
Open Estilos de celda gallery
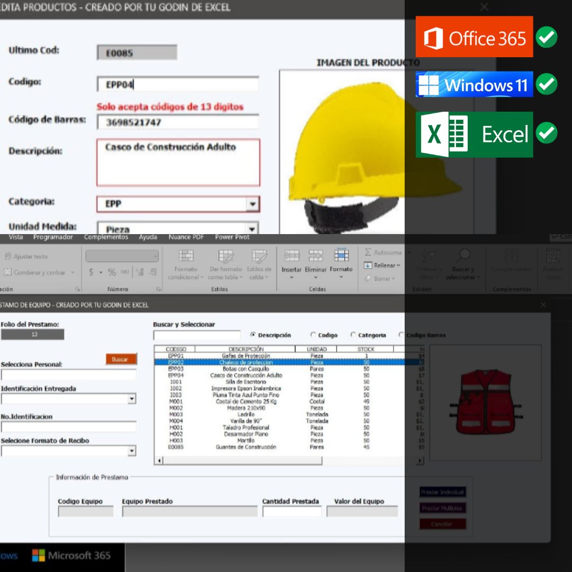259,264
